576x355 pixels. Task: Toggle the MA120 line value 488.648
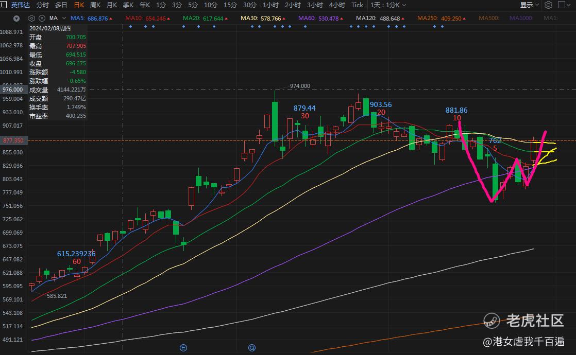click(380, 18)
